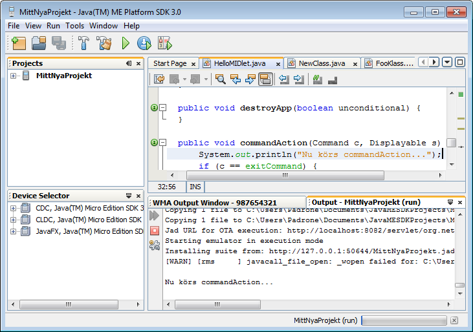Minimize the Device Selector panel
Viewport: 473px width, 332px height.
[129, 196]
